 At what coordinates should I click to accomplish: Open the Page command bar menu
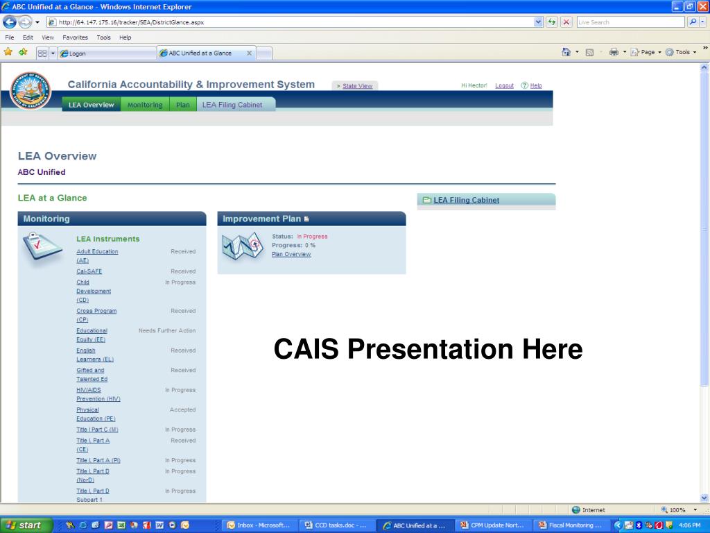pos(646,52)
